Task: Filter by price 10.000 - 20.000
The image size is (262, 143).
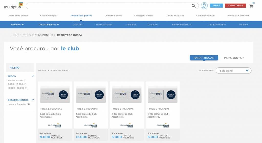Action: point(18,88)
